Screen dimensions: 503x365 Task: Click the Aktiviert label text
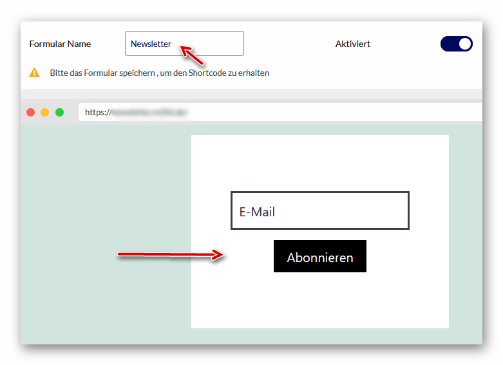coord(352,44)
